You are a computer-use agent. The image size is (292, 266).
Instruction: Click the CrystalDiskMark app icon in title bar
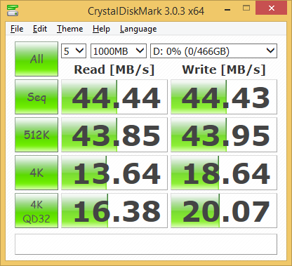pos(13,11)
